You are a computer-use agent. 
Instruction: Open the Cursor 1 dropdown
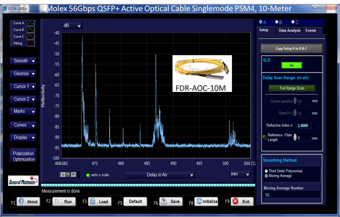tap(23, 86)
